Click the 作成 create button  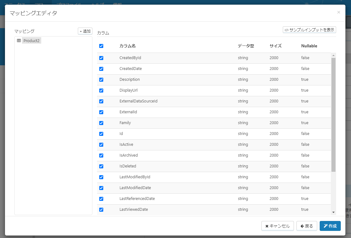[x=330, y=226]
